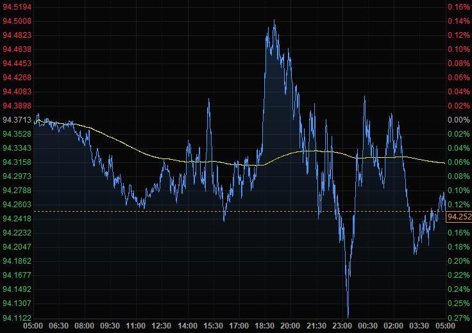Select the 15:30 time axis label
Viewport: 472px width, 333px height.
tap(214, 325)
